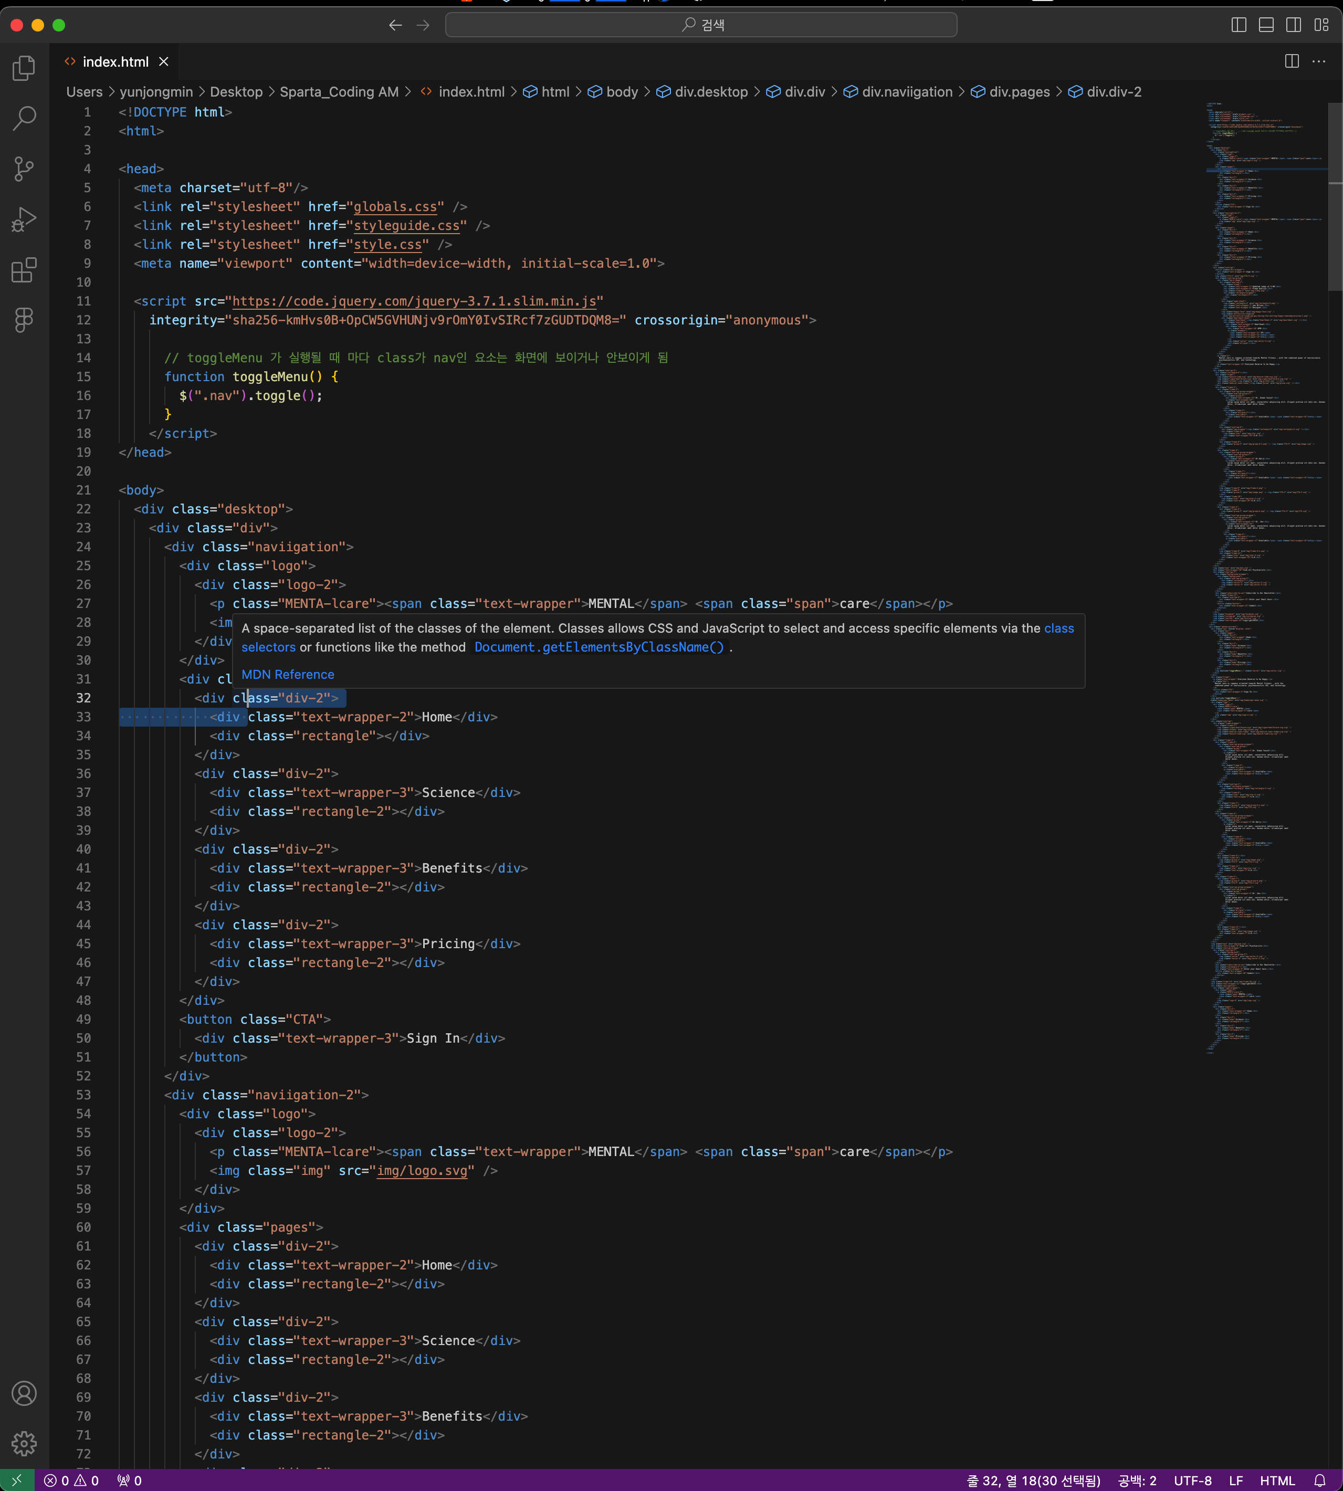The width and height of the screenshot is (1343, 1491).
Task: Open the Figma extension icon in activity bar
Action: click(24, 320)
